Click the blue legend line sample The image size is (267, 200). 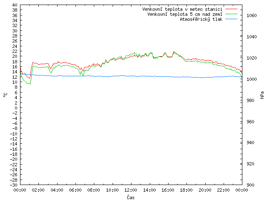[231, 19]
